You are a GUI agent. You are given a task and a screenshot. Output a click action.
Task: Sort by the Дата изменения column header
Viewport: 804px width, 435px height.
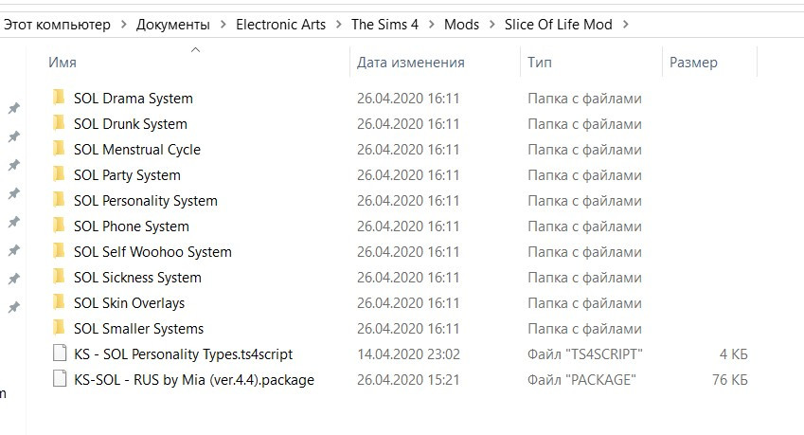click(x=436, y=62)
